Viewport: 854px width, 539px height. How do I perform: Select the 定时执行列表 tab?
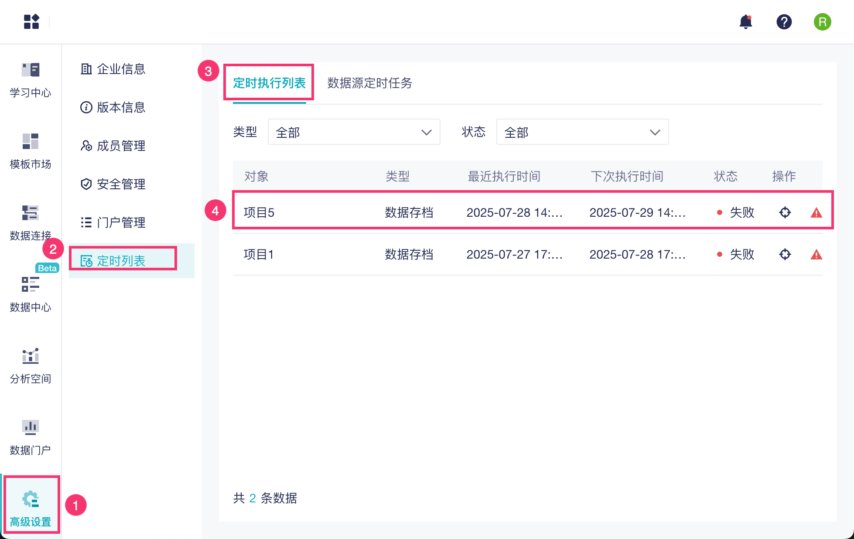269,83
